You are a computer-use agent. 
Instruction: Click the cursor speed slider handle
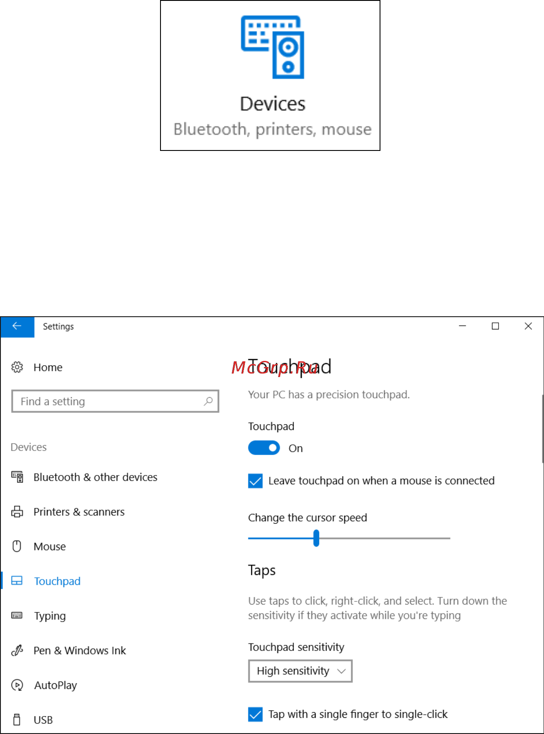[316, 538]
